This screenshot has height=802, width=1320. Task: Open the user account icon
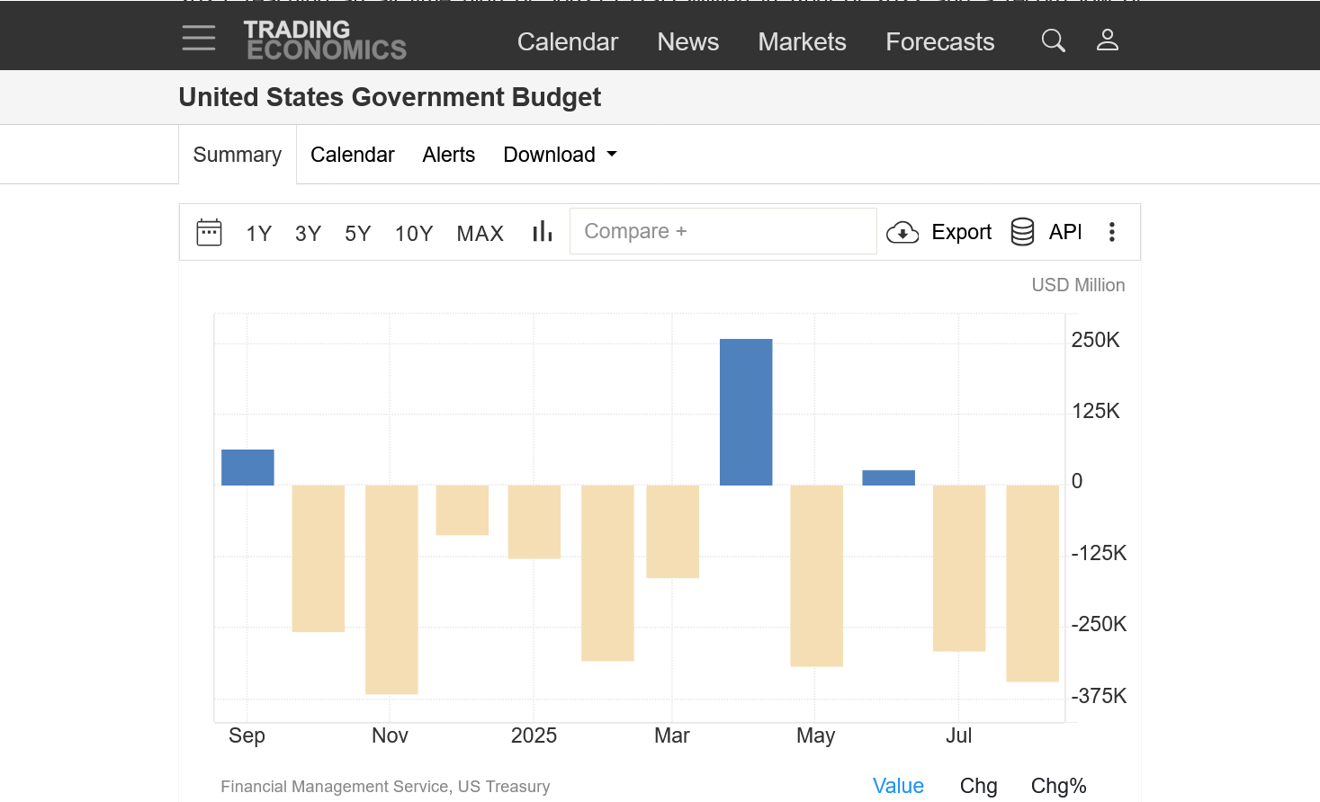(x=1107, y=40)
